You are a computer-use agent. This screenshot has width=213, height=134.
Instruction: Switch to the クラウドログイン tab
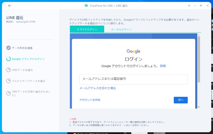pyautogui.click(x=87, y=29)
